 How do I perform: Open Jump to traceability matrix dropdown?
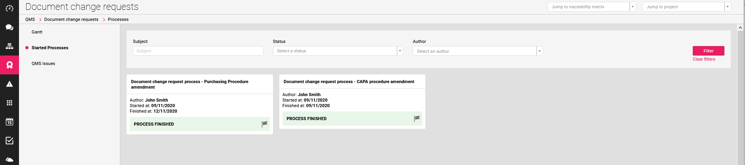(x=632, y=7)
